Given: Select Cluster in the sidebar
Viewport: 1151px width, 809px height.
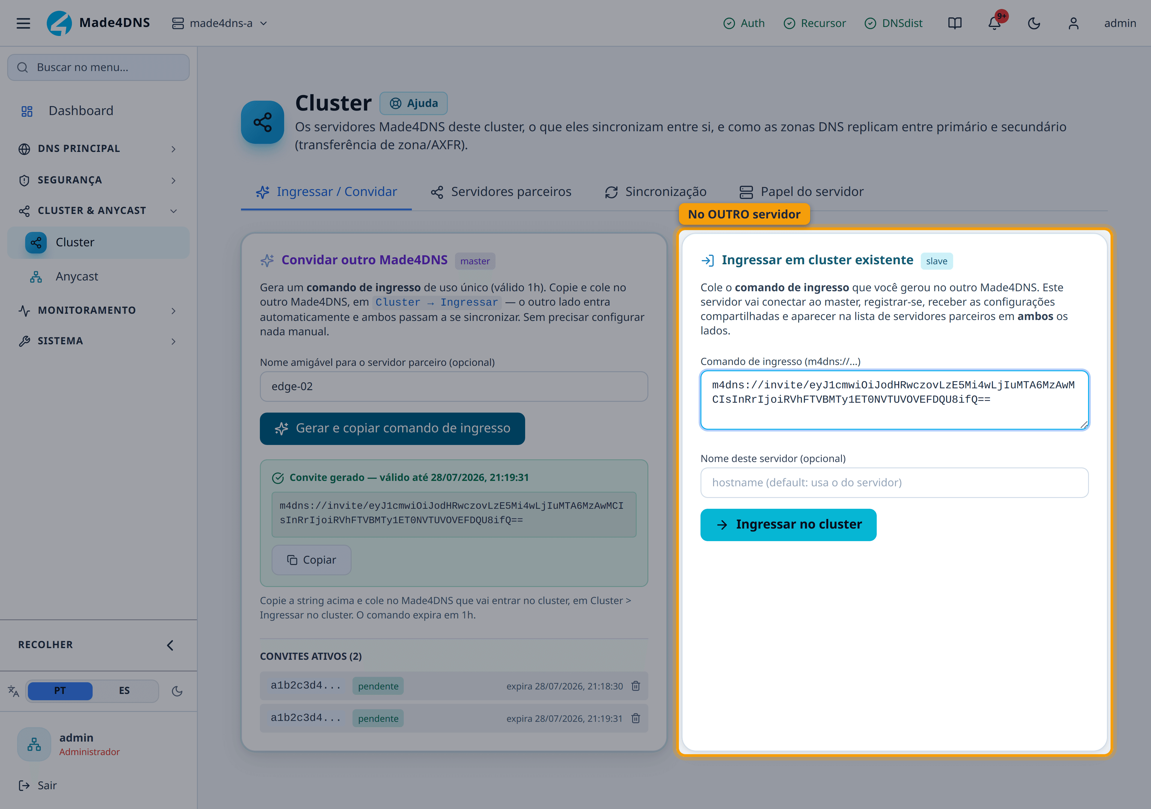Looking at the screenshot, I should 98,243.
